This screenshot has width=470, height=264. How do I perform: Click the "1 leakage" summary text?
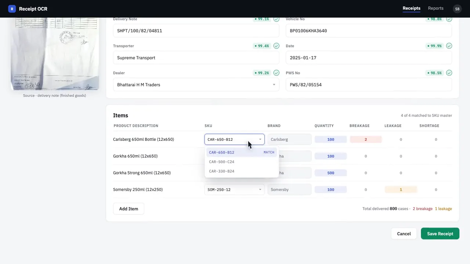(443, 209)
